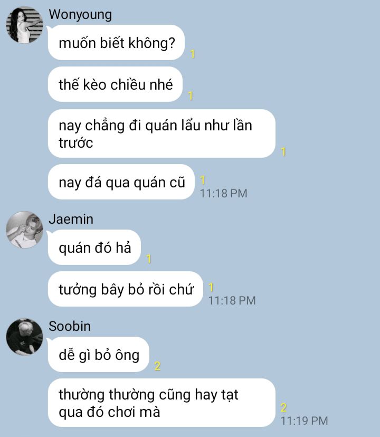Open Wonyoung's profile picture
Viewport: 380px width, 437px height.
24,25
